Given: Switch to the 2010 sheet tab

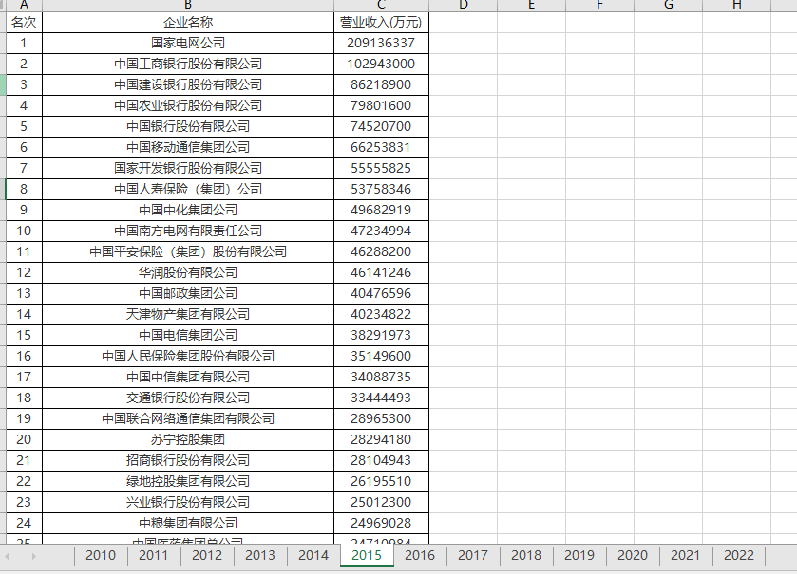Looking at the screenshot, I should tap(101, 555).
